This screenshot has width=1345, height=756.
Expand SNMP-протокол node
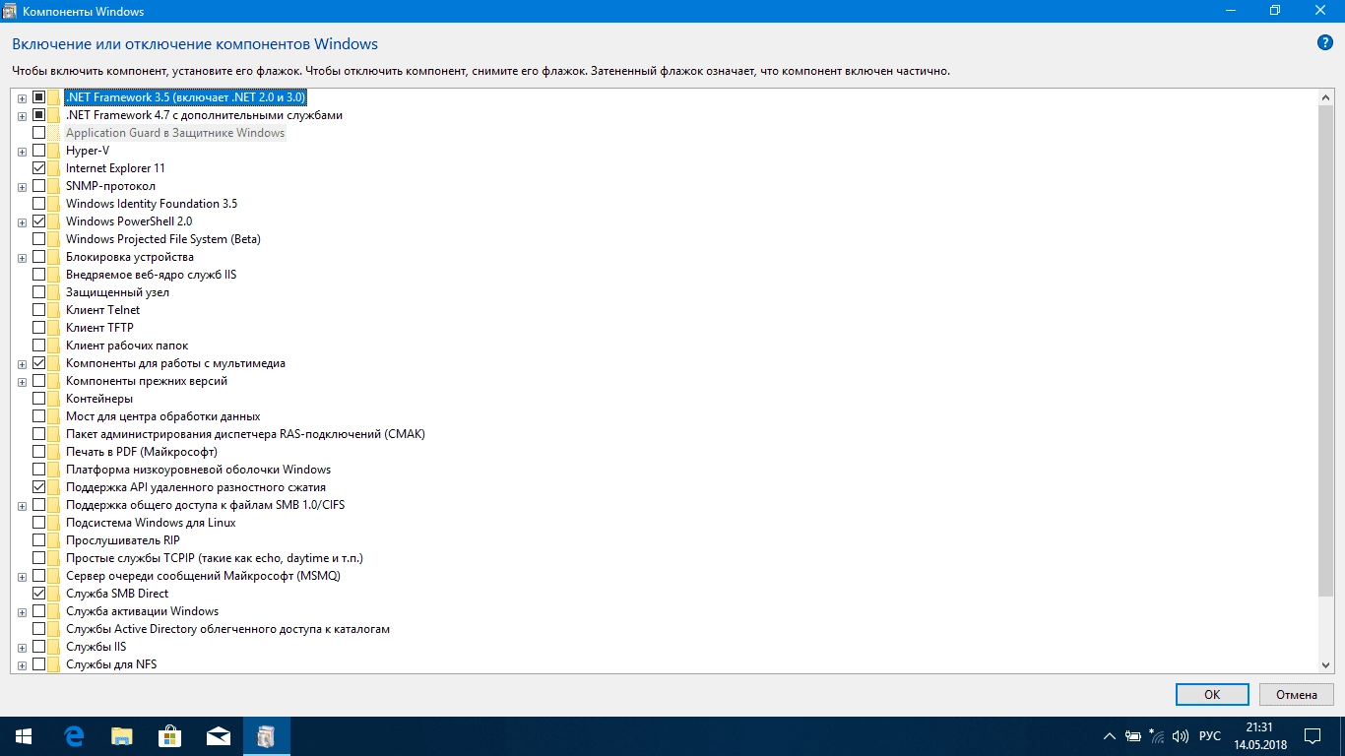pos(22,187)
